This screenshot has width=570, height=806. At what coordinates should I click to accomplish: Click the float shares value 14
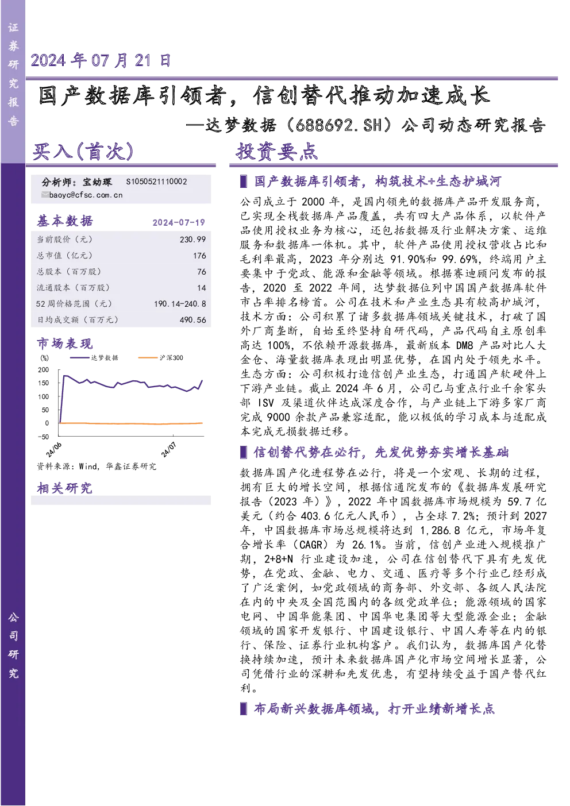201,288
